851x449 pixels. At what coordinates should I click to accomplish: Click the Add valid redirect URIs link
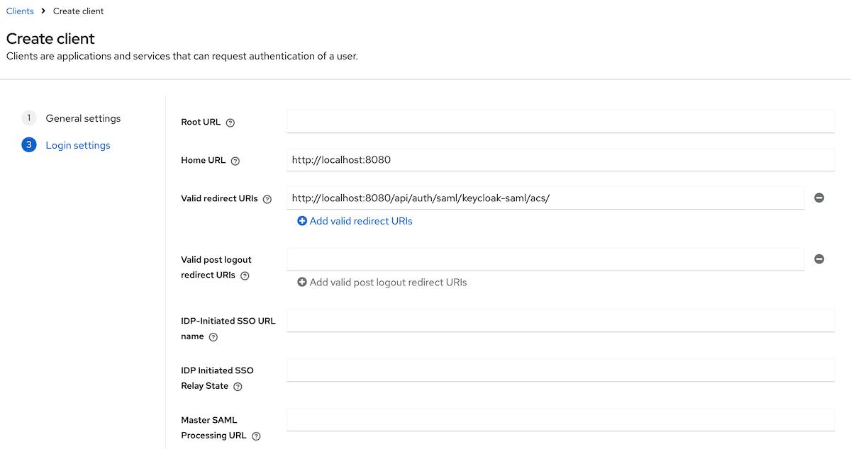tap(355, 221)
